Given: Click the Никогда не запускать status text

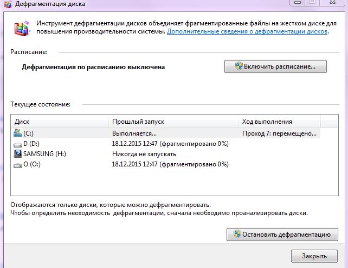Looking at the screenshot, I should [x=144, y=154].
